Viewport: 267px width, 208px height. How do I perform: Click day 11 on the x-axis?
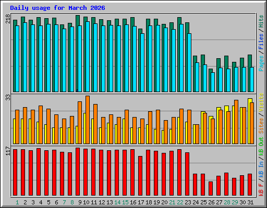point(94,202)
